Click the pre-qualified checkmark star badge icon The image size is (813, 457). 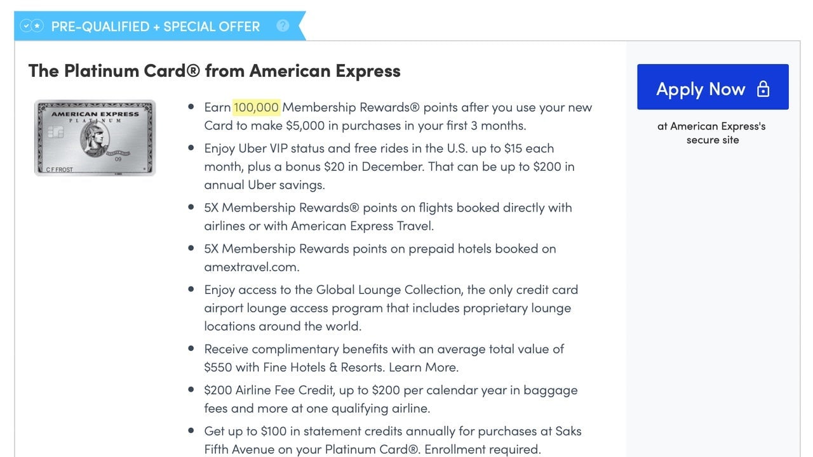tap(32, 26)
